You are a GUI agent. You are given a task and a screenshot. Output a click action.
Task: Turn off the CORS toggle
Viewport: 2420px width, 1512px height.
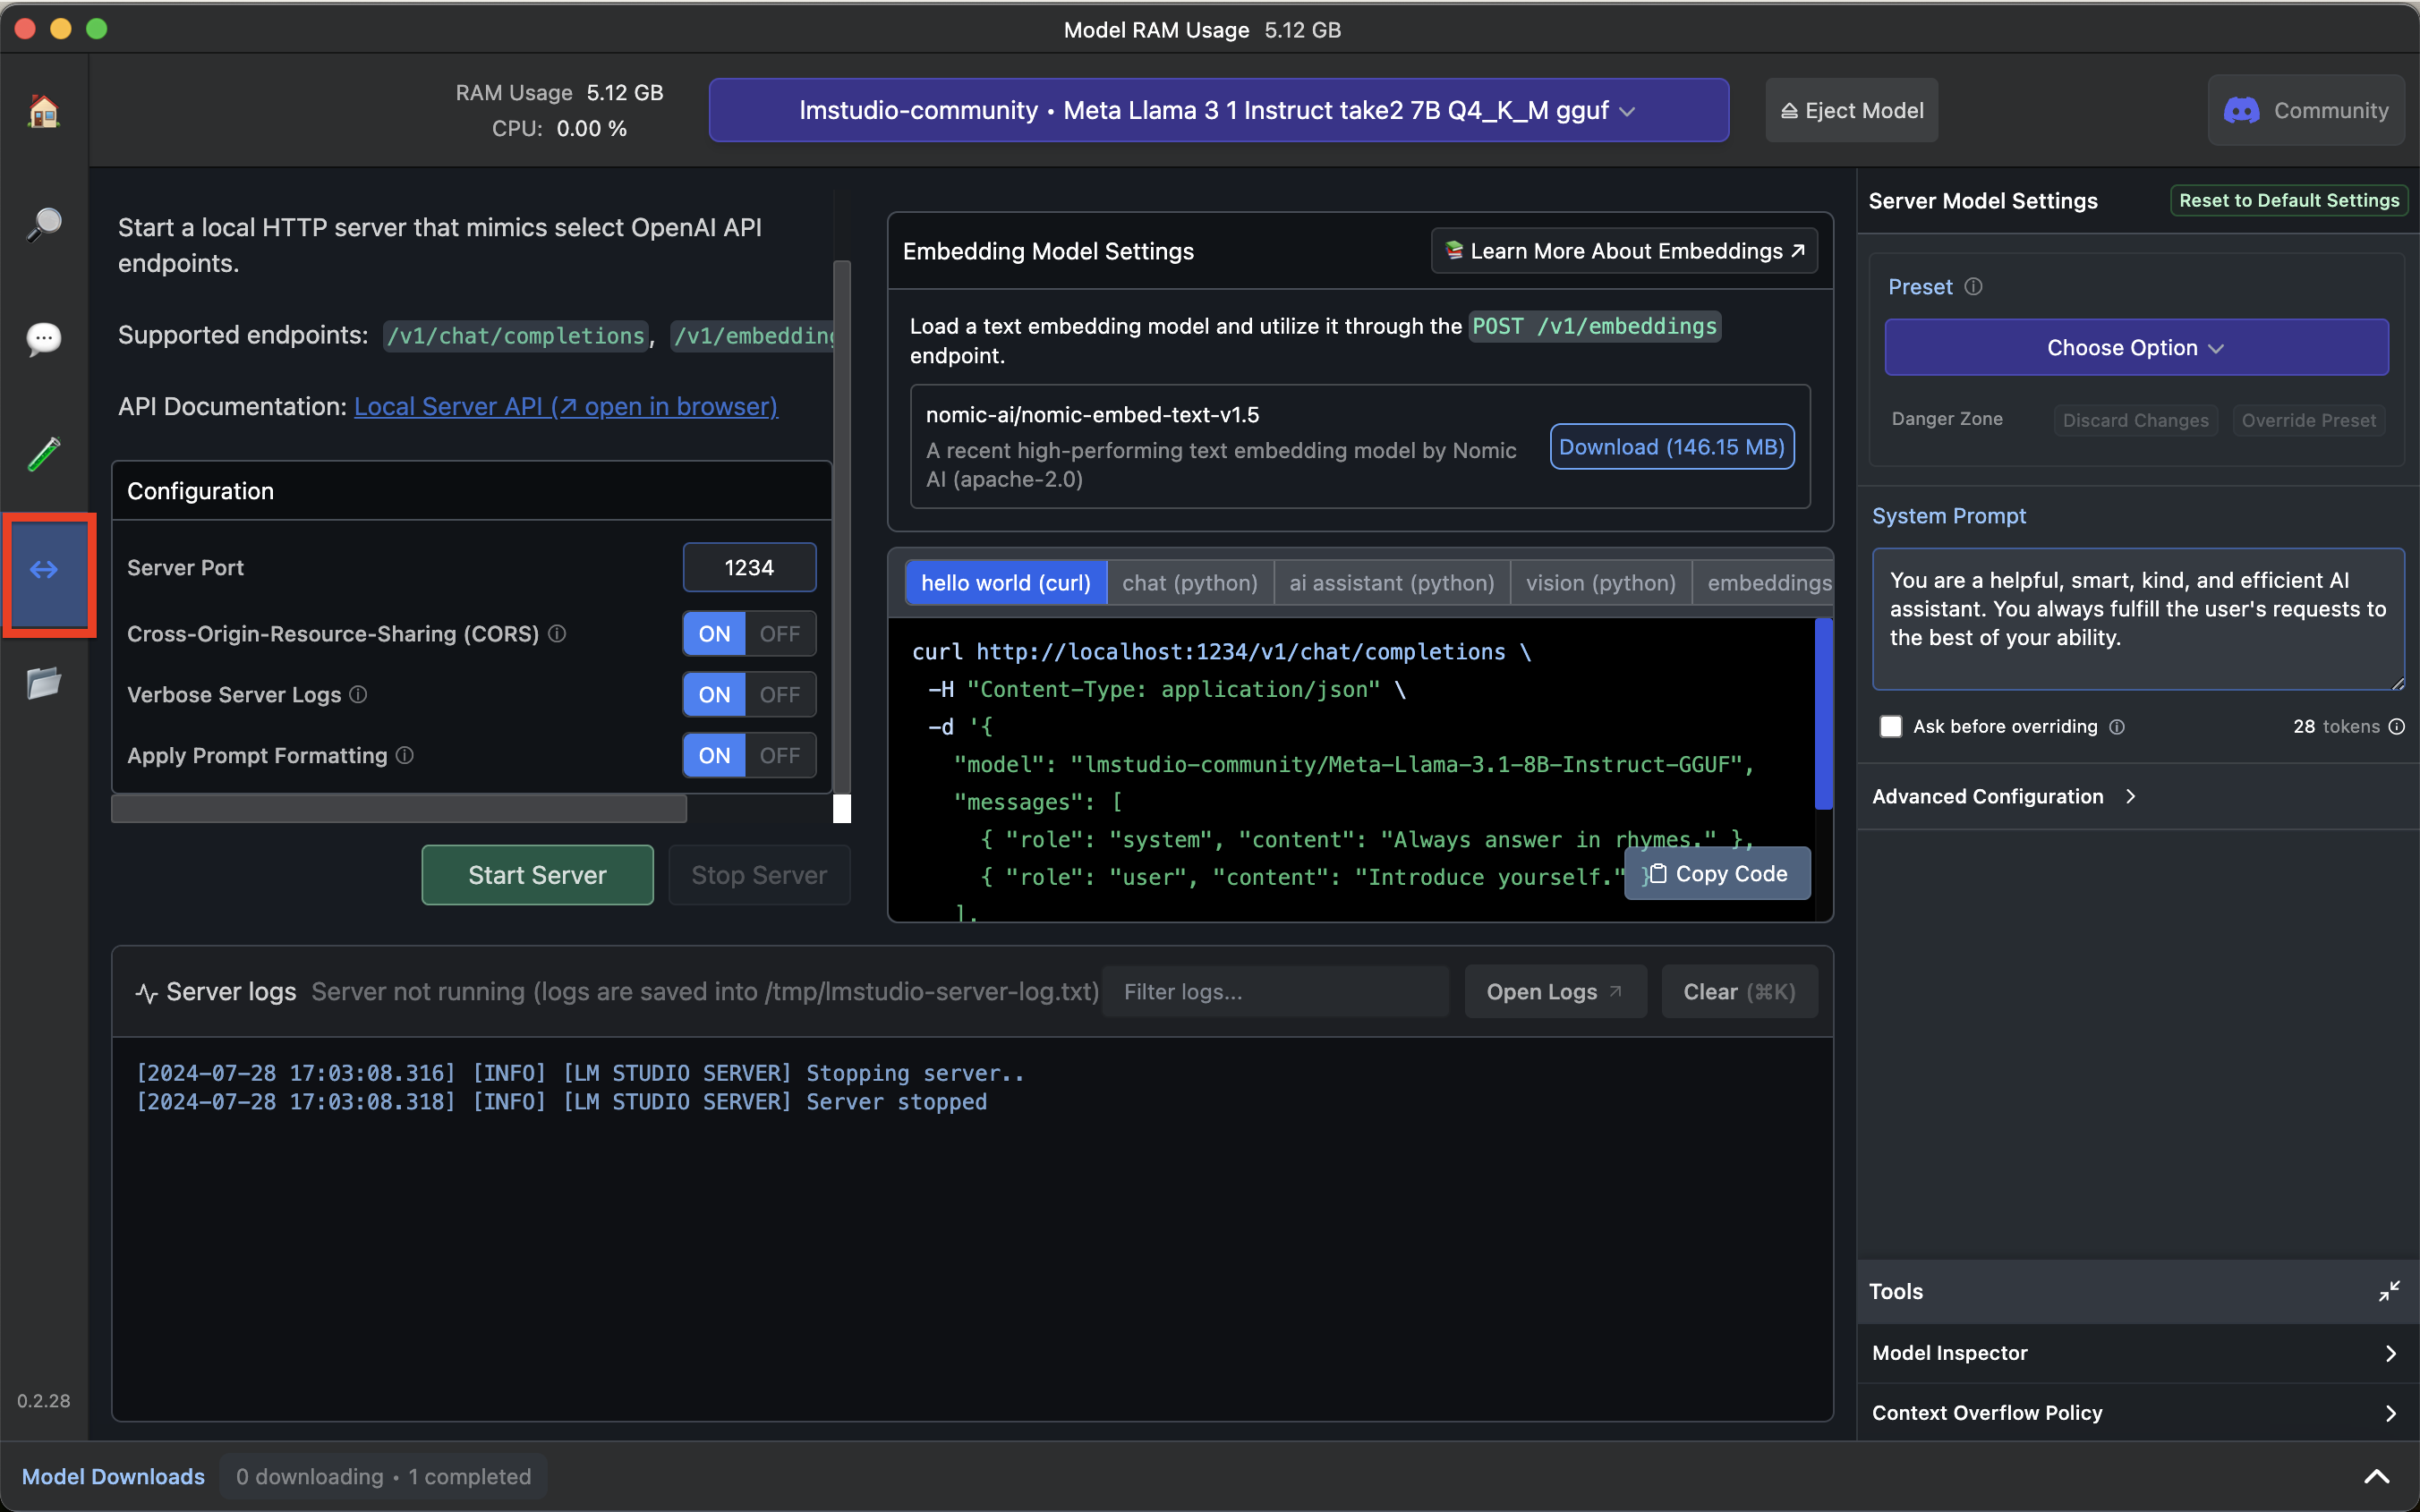[779, 634]
